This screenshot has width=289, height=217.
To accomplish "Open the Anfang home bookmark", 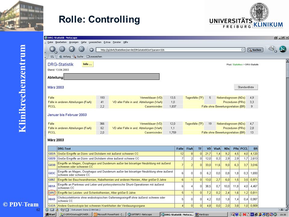I will pyautogui.click(x=65, y=57).
